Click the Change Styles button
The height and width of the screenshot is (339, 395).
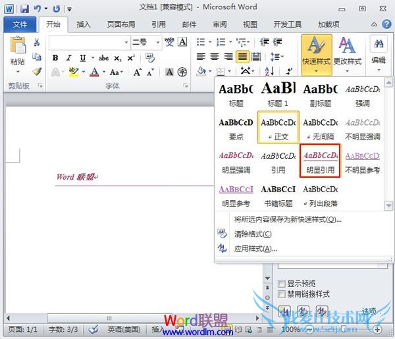[348, 55]
